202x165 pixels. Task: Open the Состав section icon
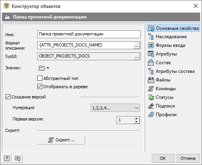(x=151, y=63)
